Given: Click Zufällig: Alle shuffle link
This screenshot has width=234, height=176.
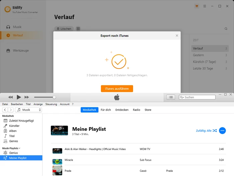Looking at the screenshot, I should coord(206,131).
